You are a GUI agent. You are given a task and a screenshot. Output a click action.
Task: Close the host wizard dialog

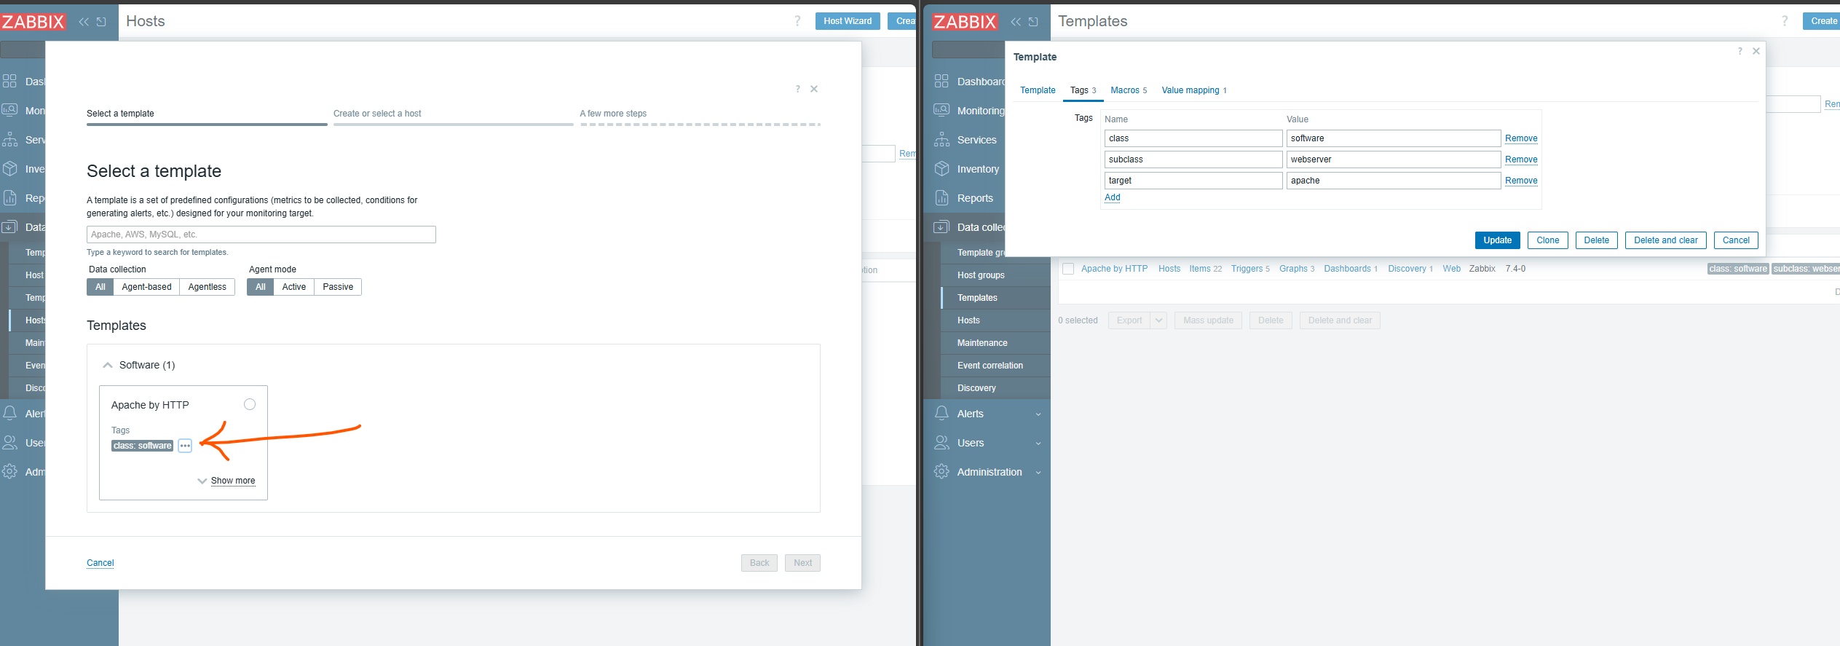coord(814,89)
